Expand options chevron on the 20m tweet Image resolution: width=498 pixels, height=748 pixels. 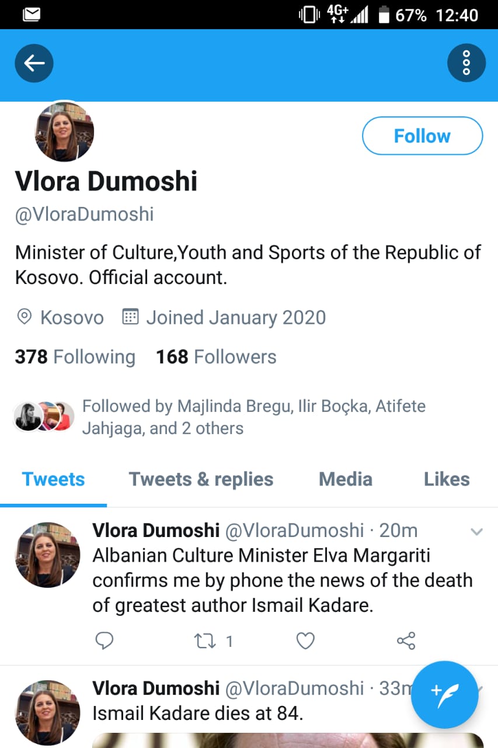click(x=476, y=532)
